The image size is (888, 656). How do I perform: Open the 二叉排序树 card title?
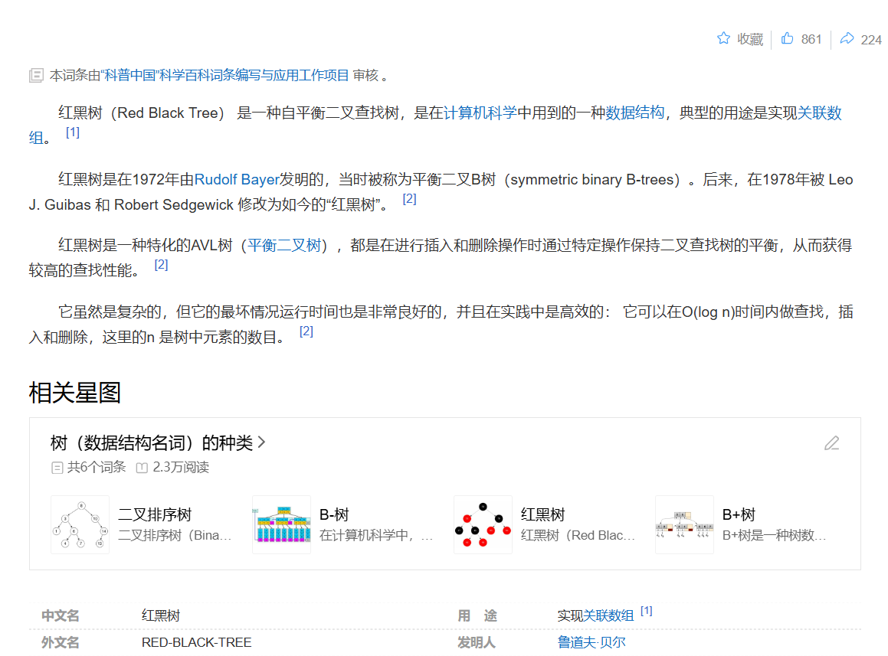155,514
